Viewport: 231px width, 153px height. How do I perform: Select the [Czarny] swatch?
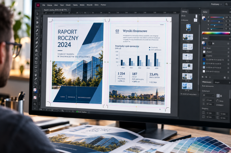215,56
